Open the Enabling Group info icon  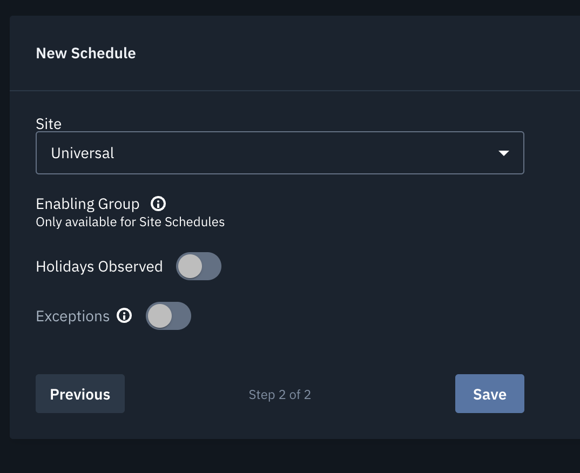pyautogui.click(x=158, y=204)
